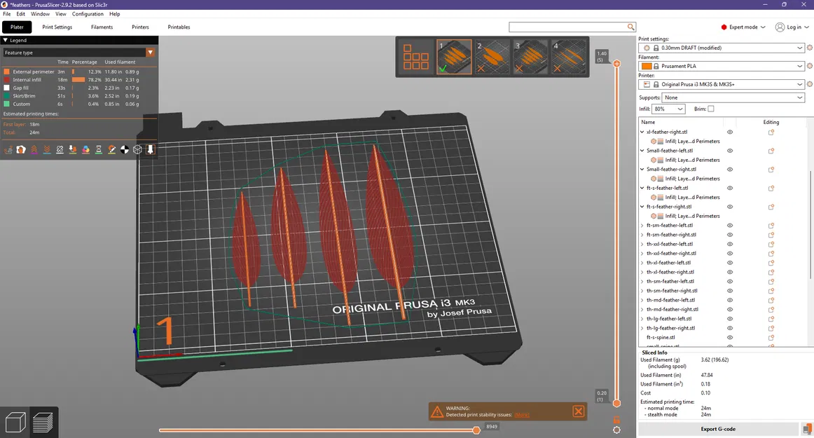Switch to sliced layers preview icon

pyautogui.click(x=43, y=422)
